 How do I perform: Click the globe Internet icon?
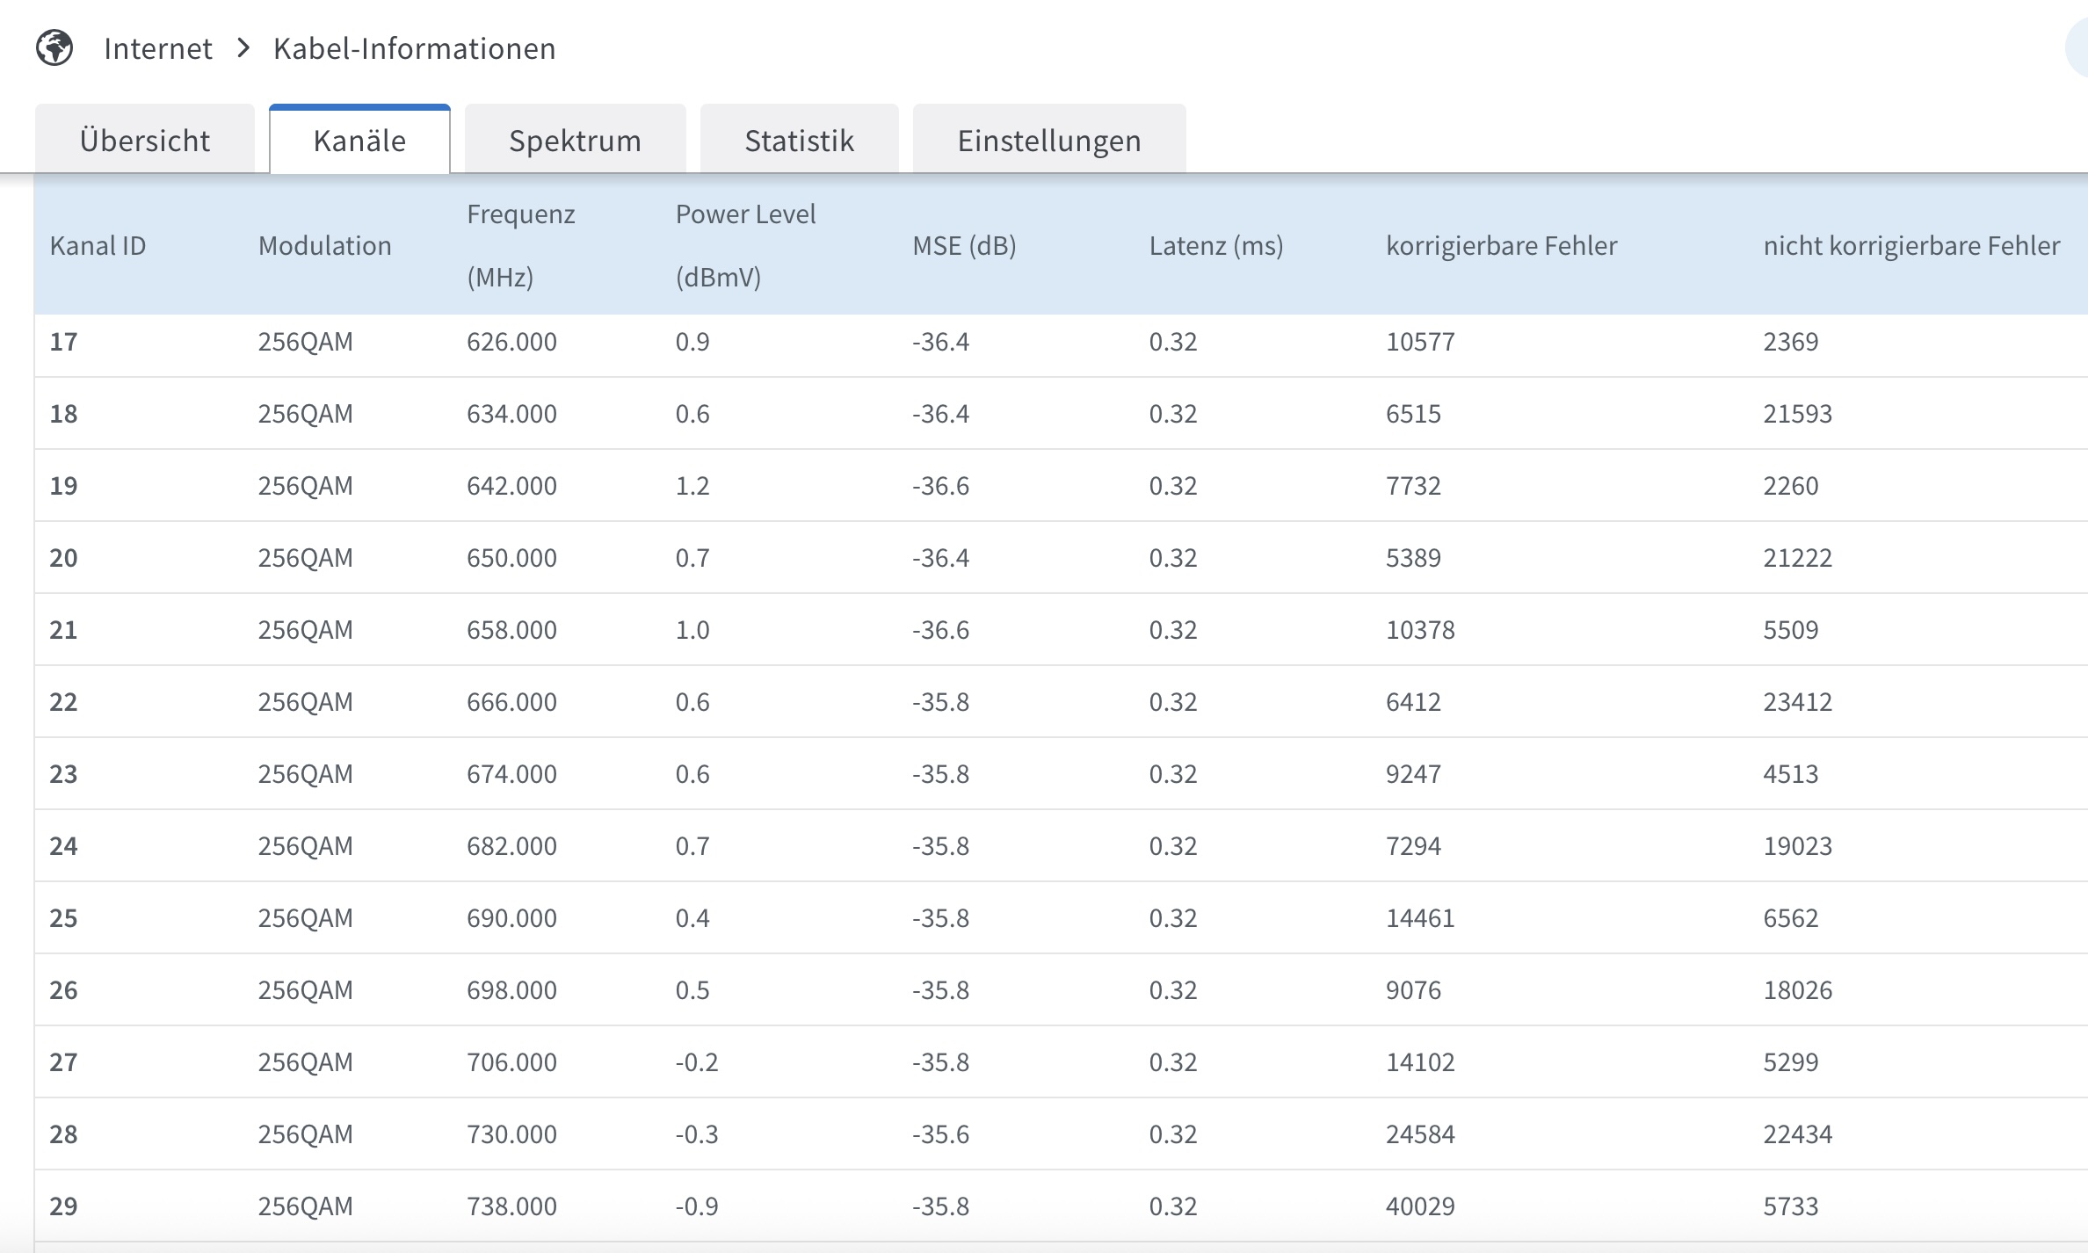pyautogui.click(x=54, y=47)
